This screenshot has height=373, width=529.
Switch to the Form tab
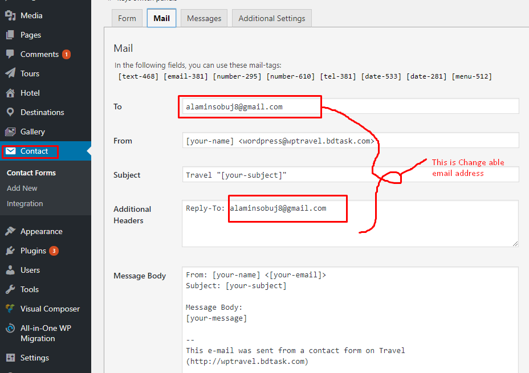[127, 18]
